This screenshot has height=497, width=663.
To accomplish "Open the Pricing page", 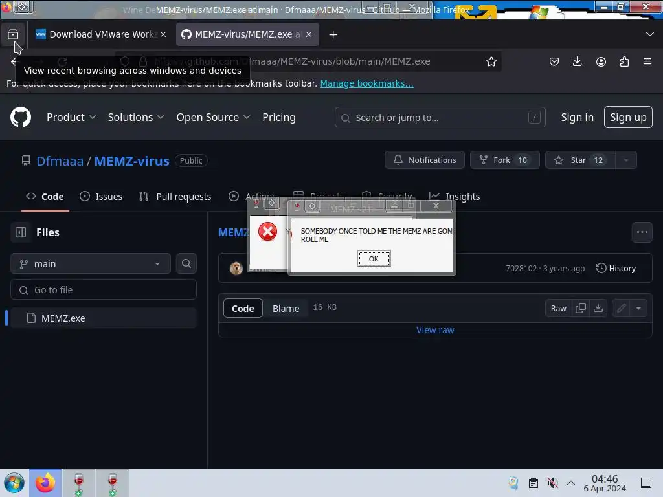I will click(x=279, y=117).
